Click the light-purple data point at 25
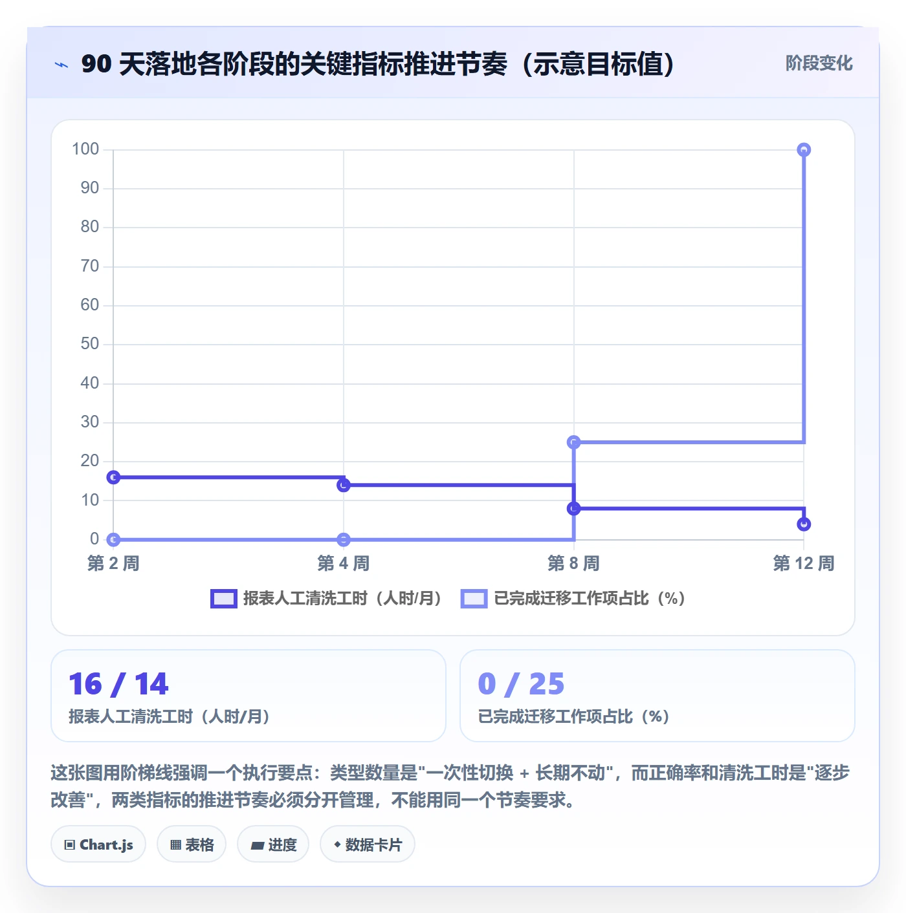906x913 pixels. [x=573, y=442]
